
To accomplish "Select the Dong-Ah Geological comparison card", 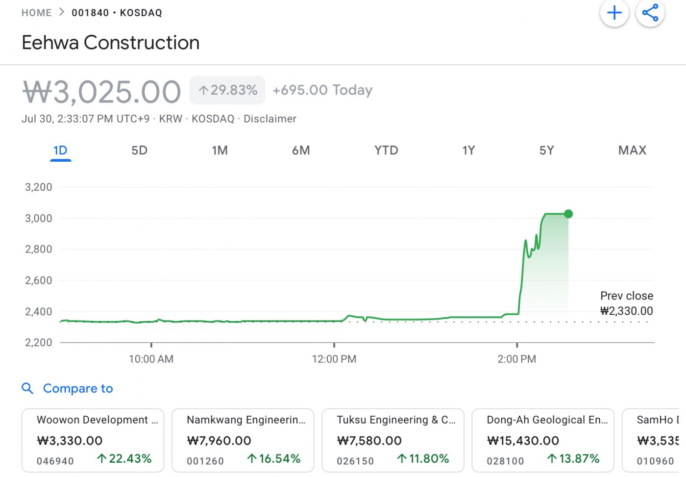I will tap(543, 440).
